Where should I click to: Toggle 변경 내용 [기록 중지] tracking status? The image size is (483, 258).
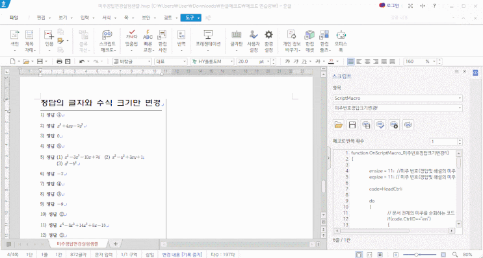(x=182, y=254)
